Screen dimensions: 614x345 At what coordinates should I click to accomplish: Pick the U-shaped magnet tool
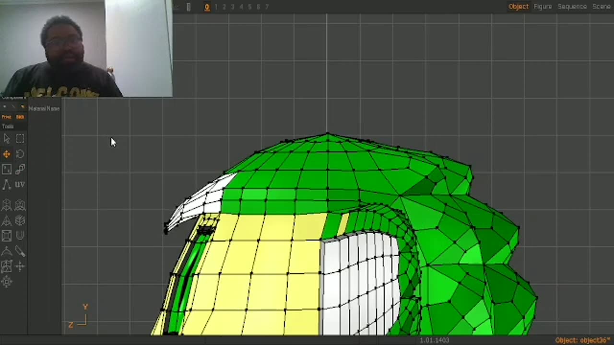coord(20,235)
